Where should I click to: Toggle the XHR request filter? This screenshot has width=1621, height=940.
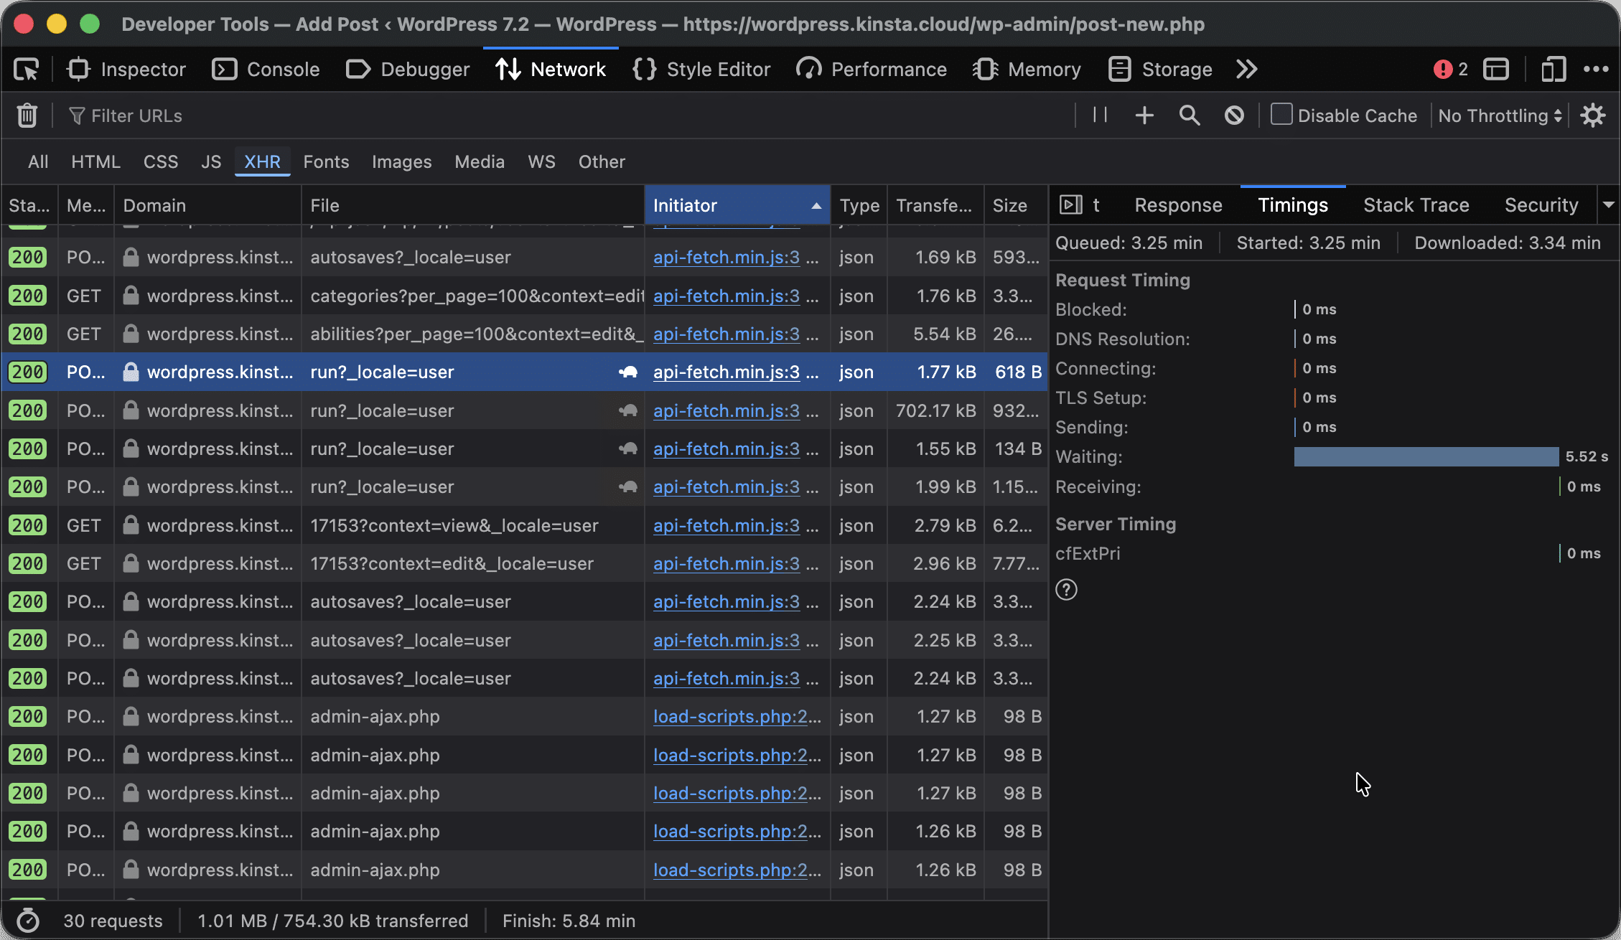(262, 161)
